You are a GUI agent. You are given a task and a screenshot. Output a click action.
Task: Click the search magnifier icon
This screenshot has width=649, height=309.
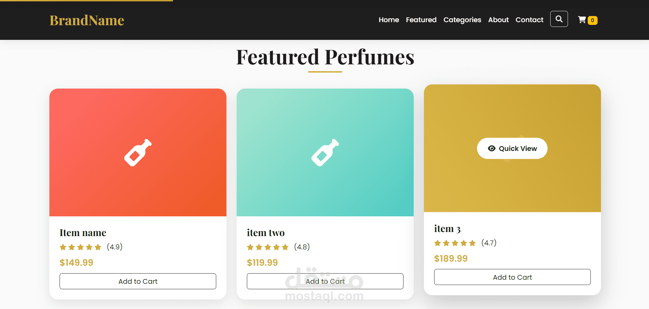[559, 19]
